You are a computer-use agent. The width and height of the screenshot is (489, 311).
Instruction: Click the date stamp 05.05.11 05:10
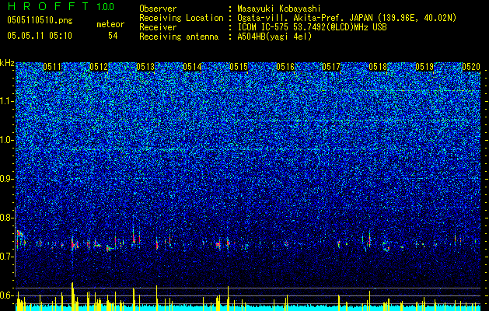tap(40, 36)
